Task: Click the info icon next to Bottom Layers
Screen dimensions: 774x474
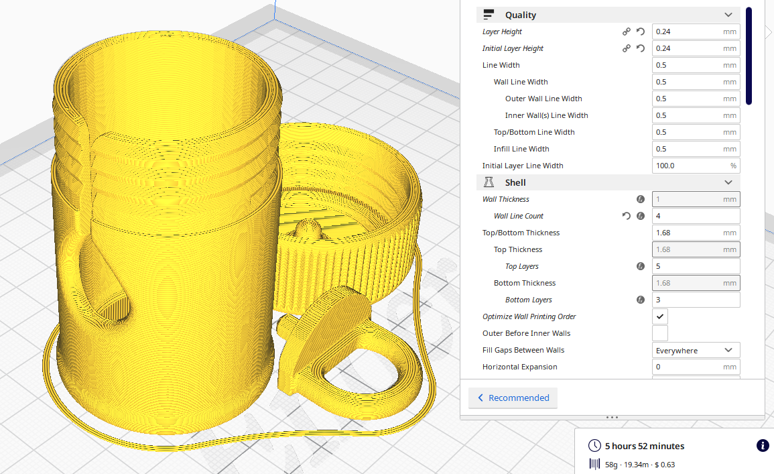Action: point(641,299)
